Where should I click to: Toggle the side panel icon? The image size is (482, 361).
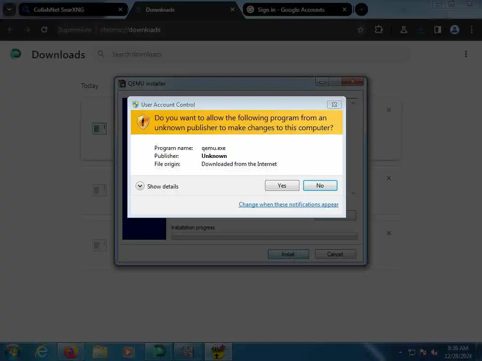438,30
